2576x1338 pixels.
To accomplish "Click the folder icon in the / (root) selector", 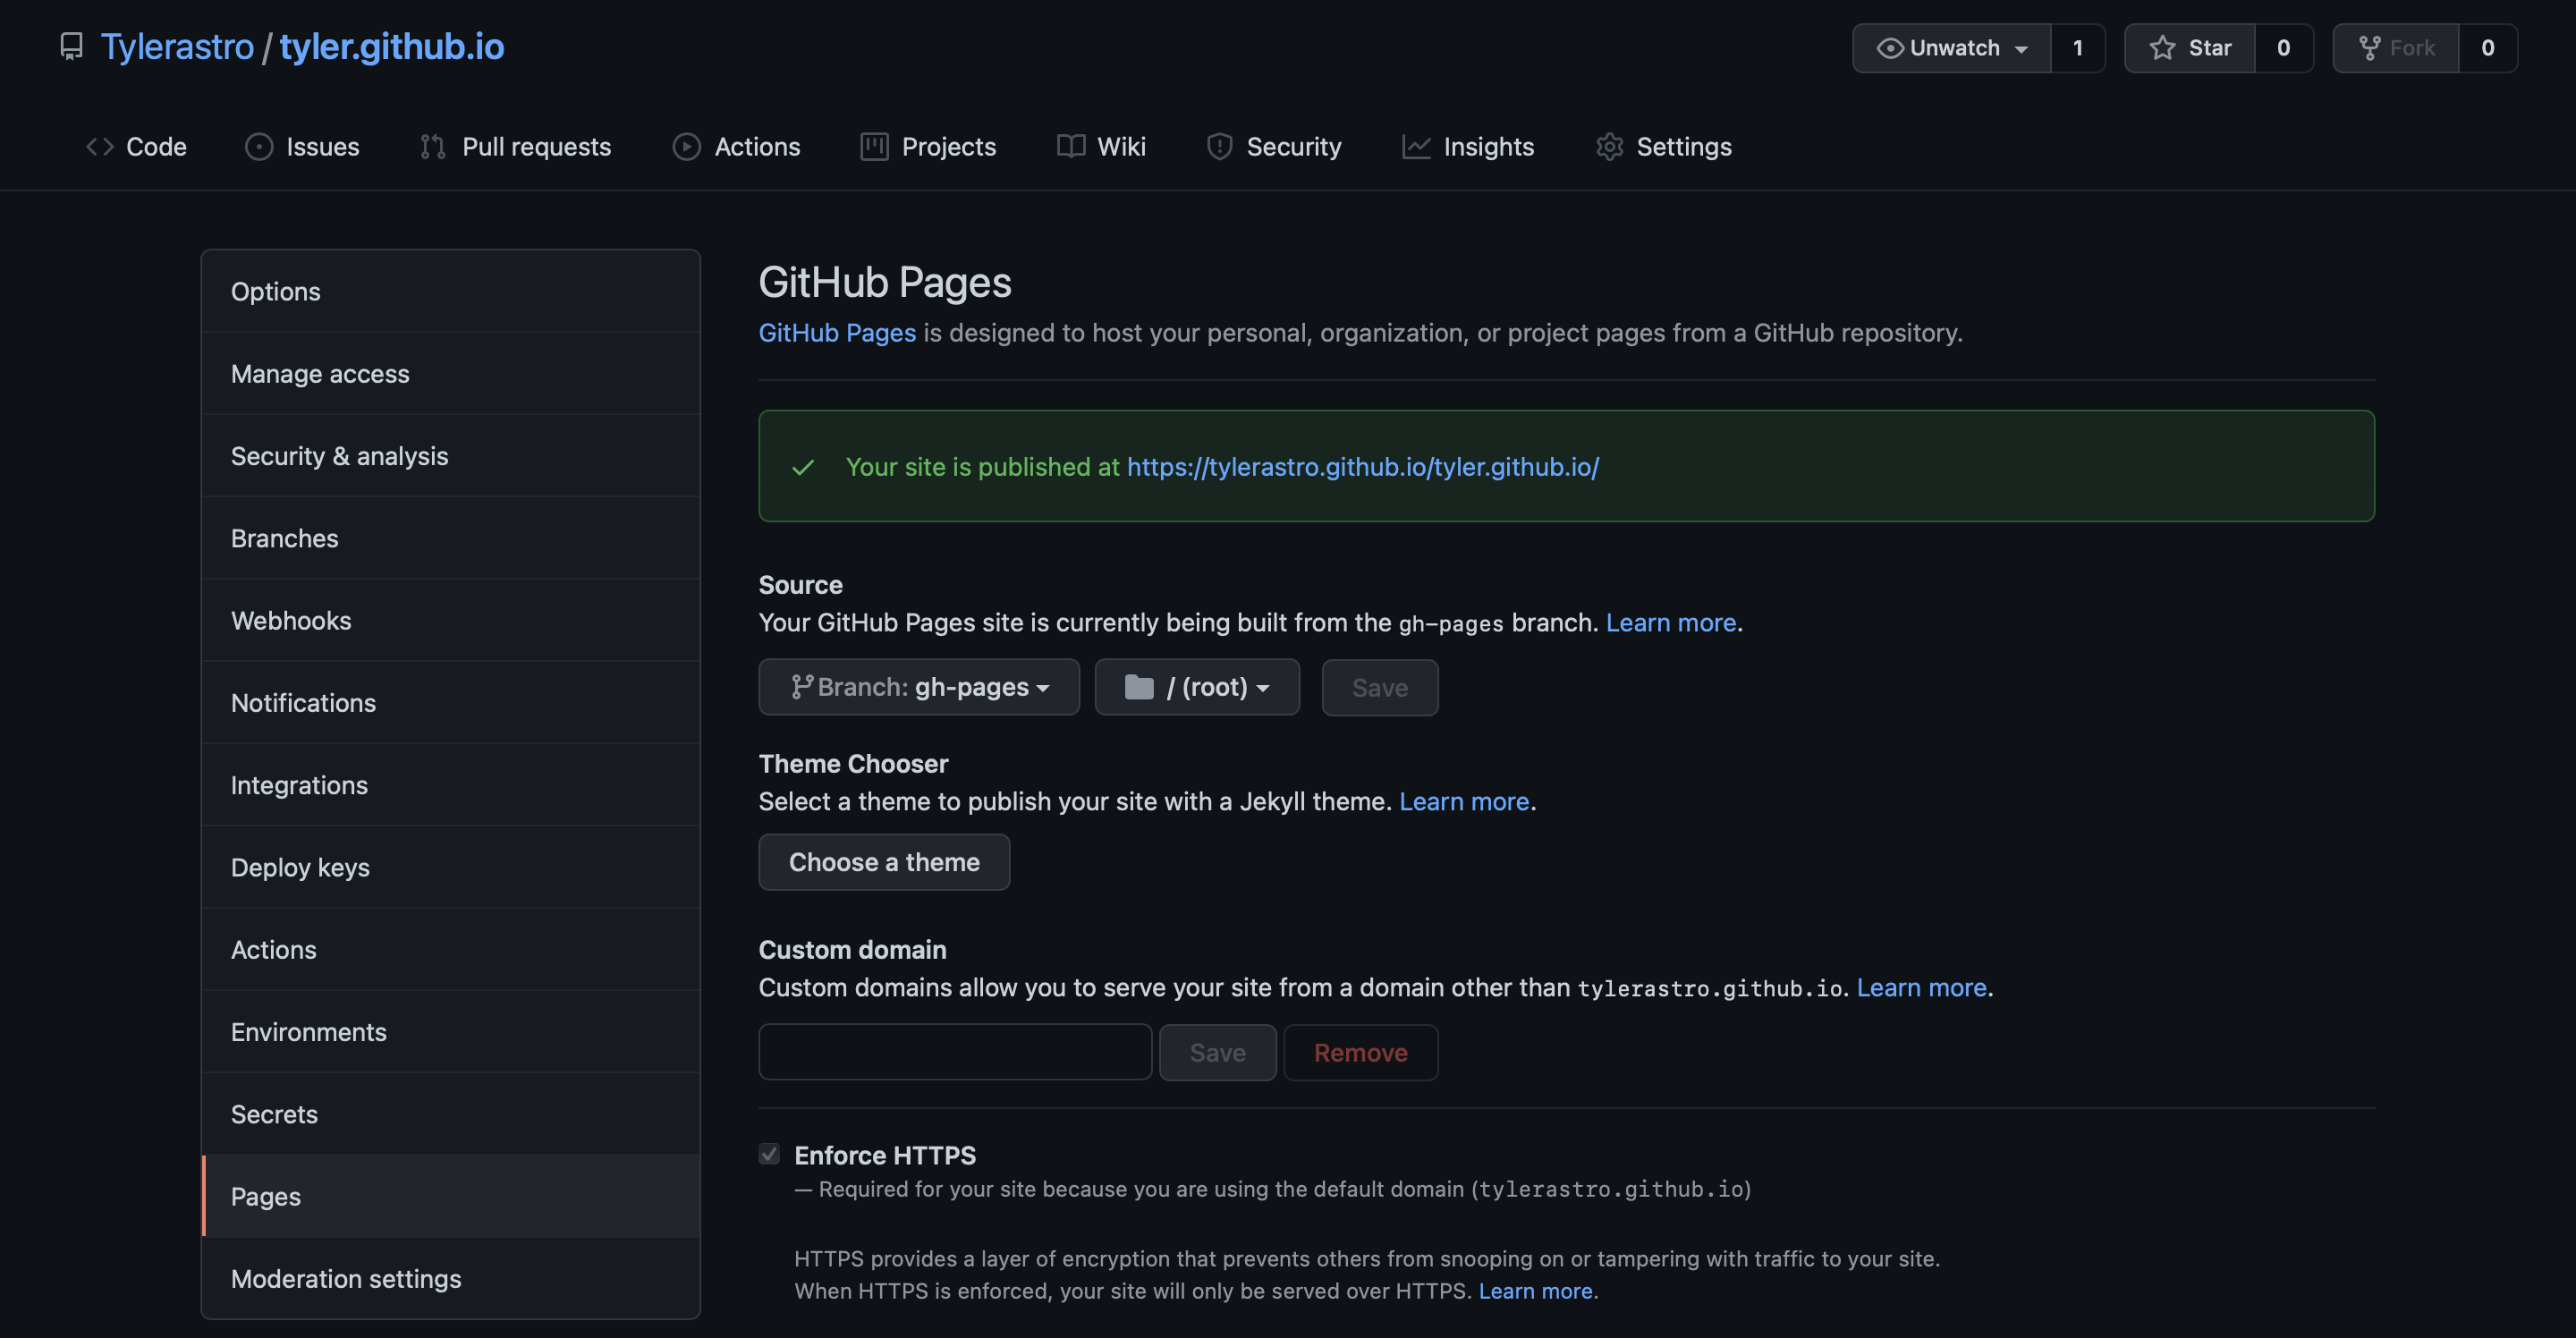I will (x=1139, y=687).
